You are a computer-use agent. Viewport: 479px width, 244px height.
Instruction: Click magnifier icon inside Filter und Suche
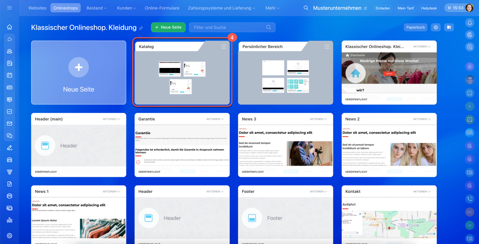269,27
